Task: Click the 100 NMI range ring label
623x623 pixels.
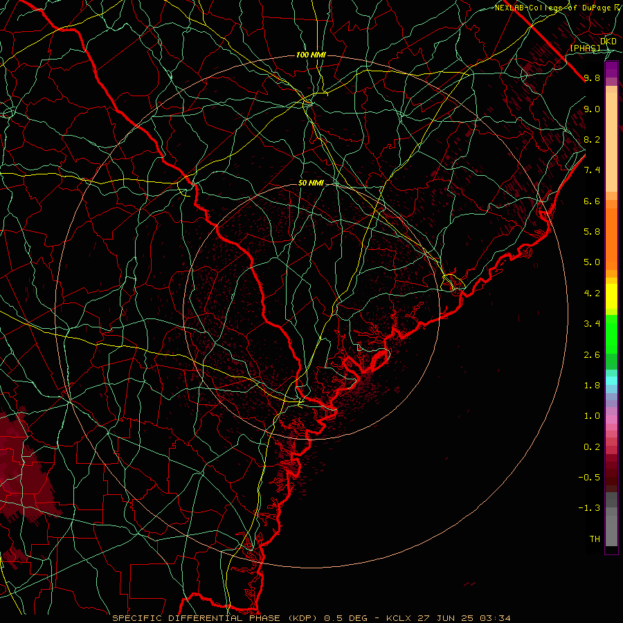Action: point(311,55)
